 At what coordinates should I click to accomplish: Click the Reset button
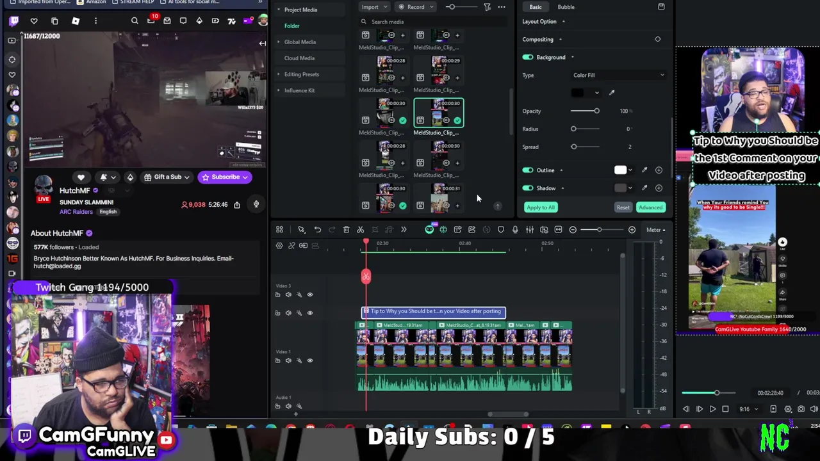point(623,207)
